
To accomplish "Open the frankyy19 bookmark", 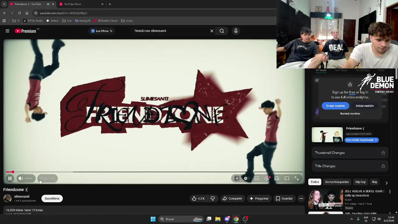I will pos(83,21).
